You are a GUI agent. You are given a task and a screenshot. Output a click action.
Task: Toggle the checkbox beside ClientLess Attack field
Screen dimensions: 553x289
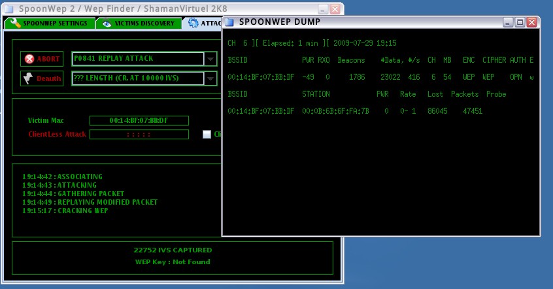pos(207,134)
